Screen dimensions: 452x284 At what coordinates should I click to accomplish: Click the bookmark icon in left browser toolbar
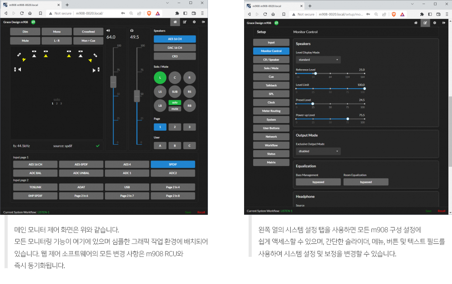tap(40, 13)
